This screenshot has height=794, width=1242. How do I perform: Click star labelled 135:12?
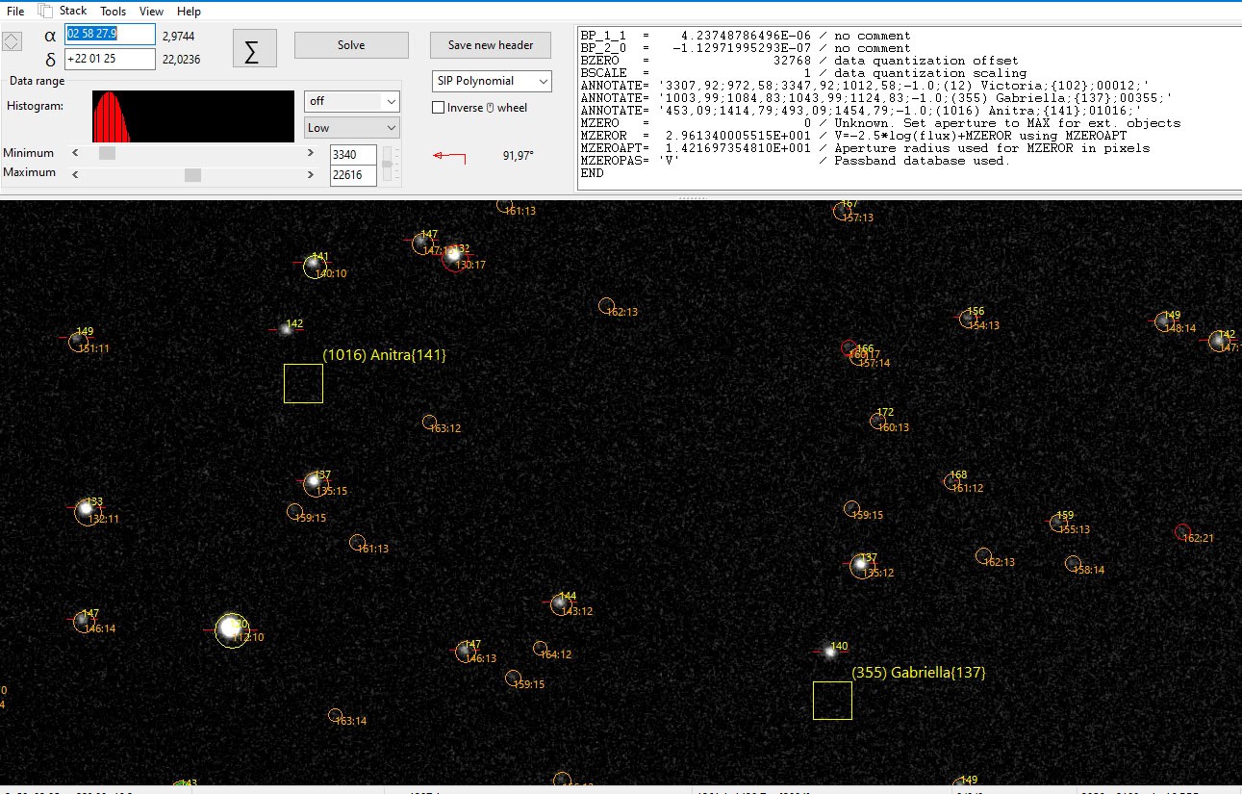pyautogui.click(x=861, y=566)
